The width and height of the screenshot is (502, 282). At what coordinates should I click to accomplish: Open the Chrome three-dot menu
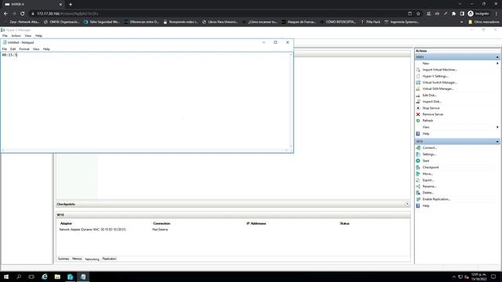click(x=497, y=14)
